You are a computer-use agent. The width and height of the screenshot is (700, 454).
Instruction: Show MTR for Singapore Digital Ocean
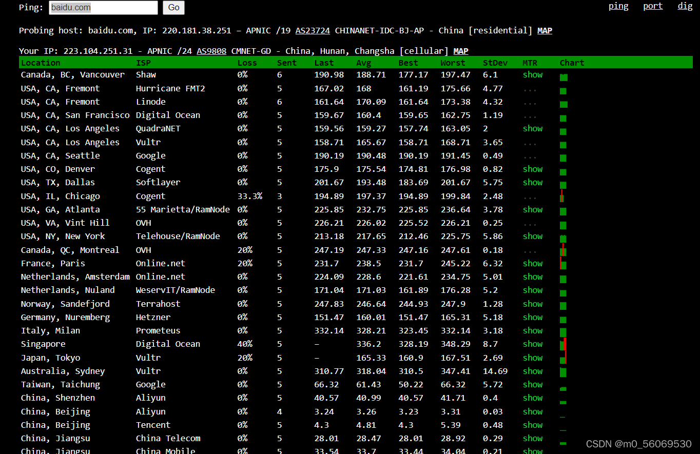coord(532,344)
